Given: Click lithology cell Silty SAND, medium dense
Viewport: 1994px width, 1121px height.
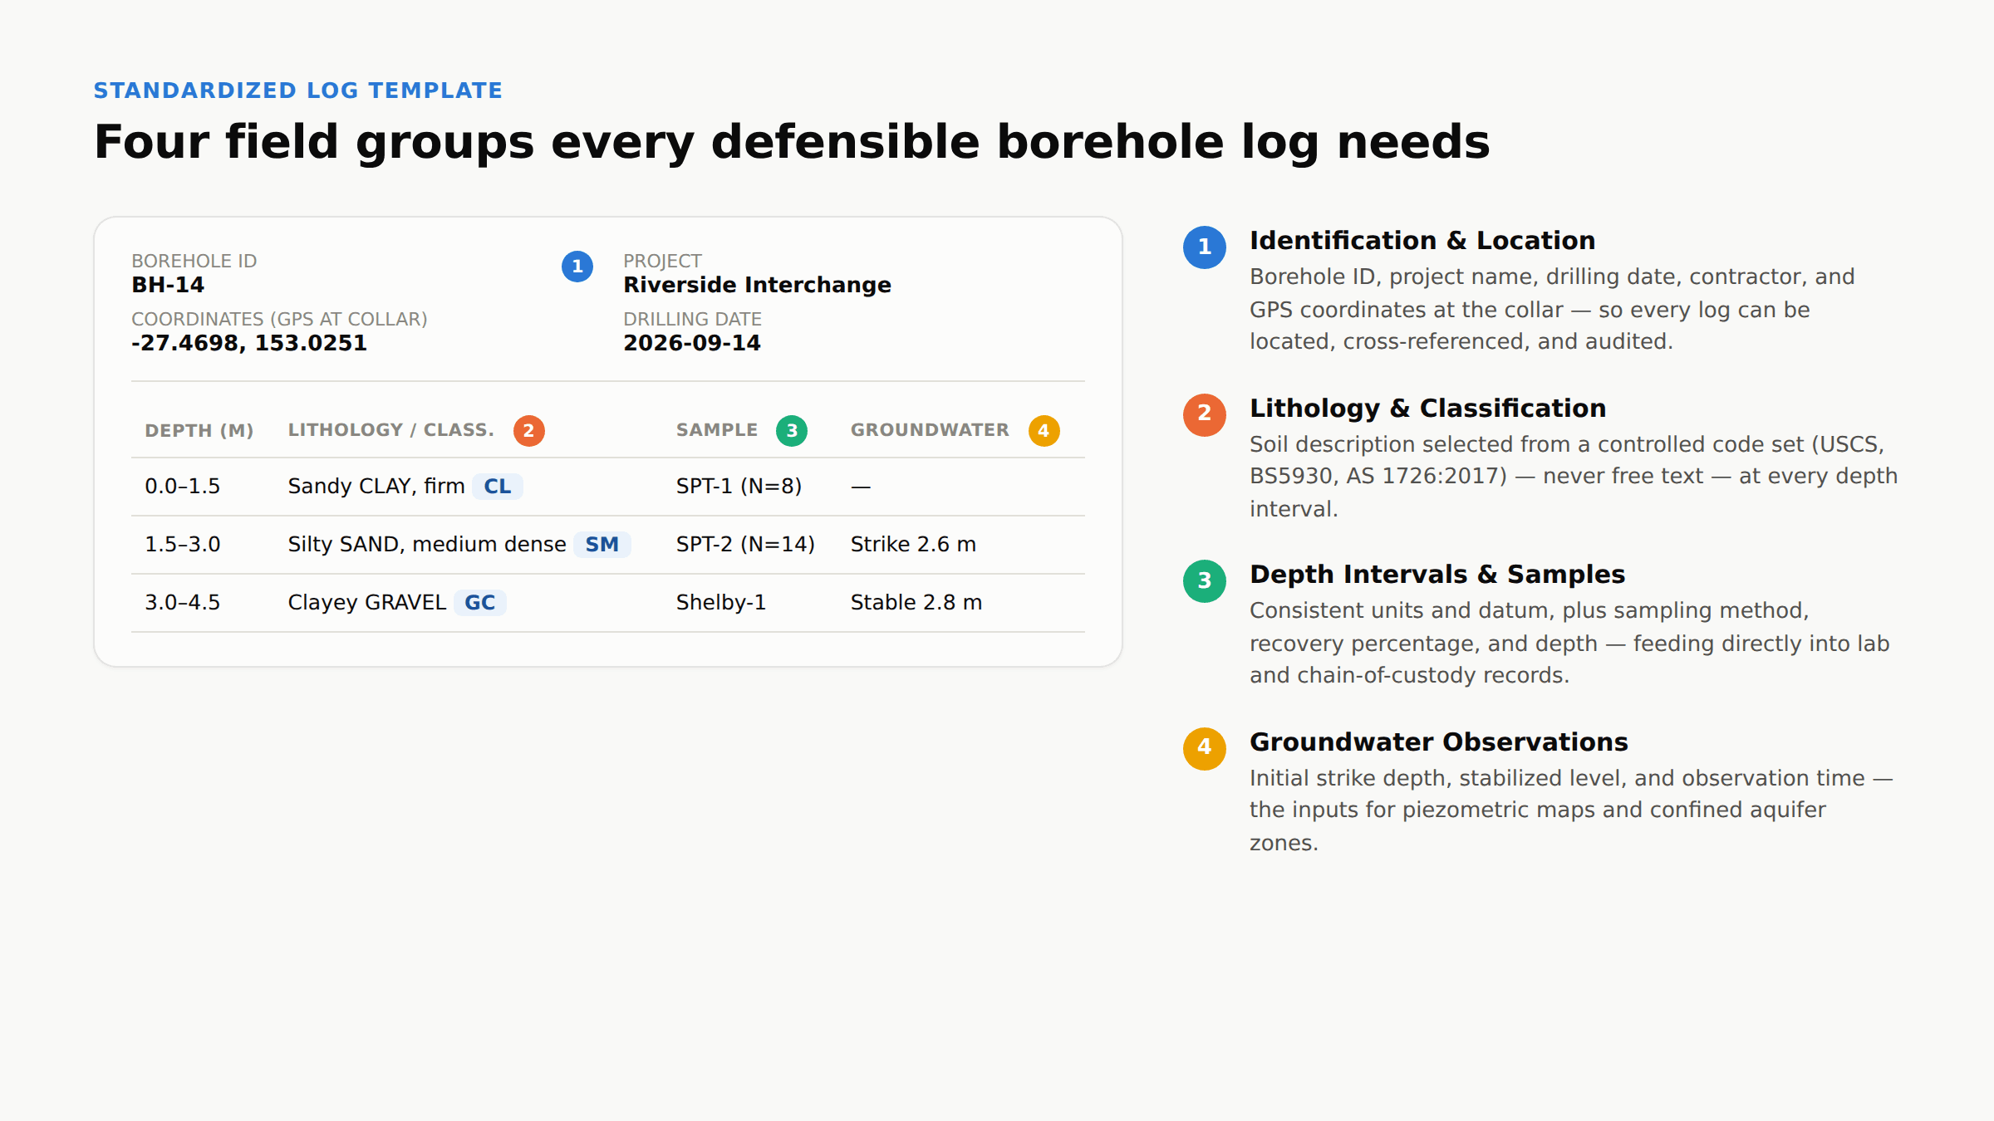Looking at the screenshot, I should click(427, 545).
